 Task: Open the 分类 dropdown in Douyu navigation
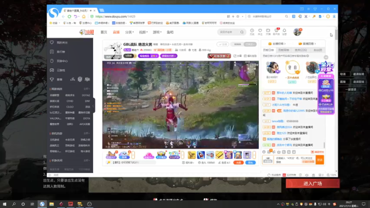129,32
